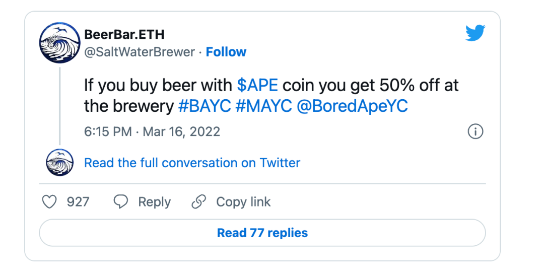The height and width of the screenshot is (273, 544).
Task: Open the 6:15 PM · Mar 16, 2022 timestamp
Action: point(152,132)
